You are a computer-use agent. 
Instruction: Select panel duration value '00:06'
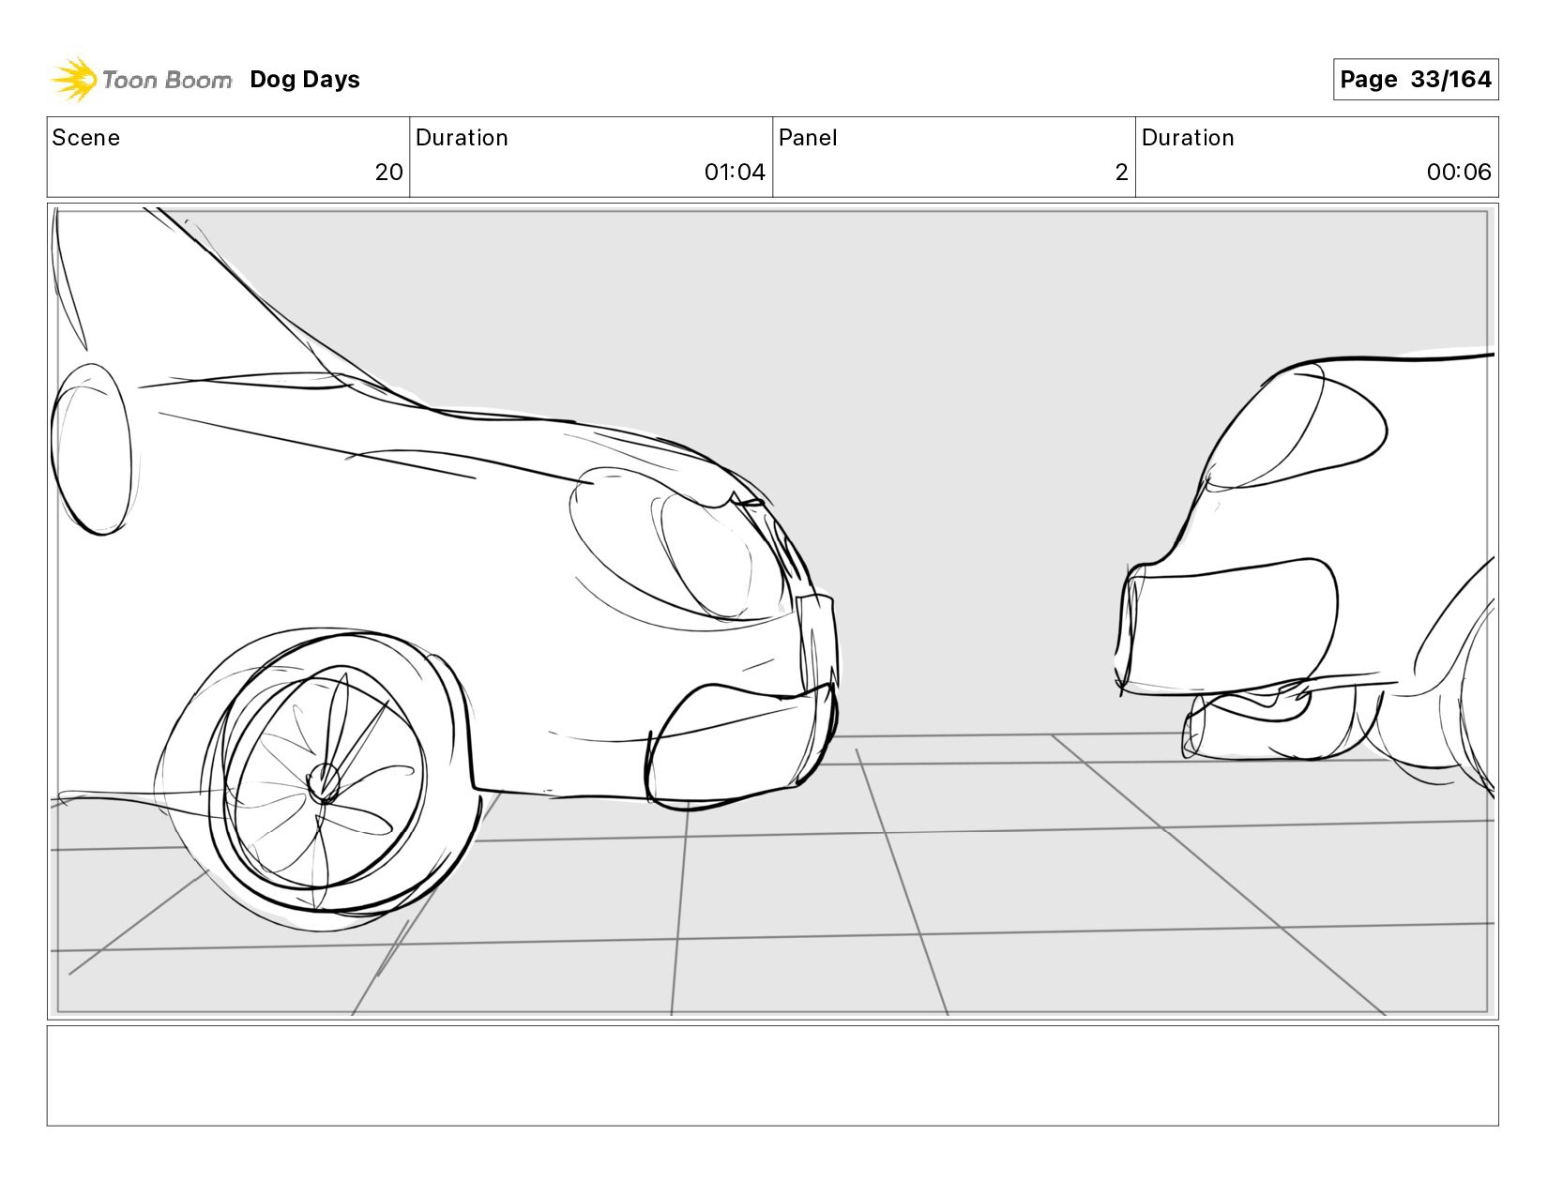click(x=1459, y=173)
